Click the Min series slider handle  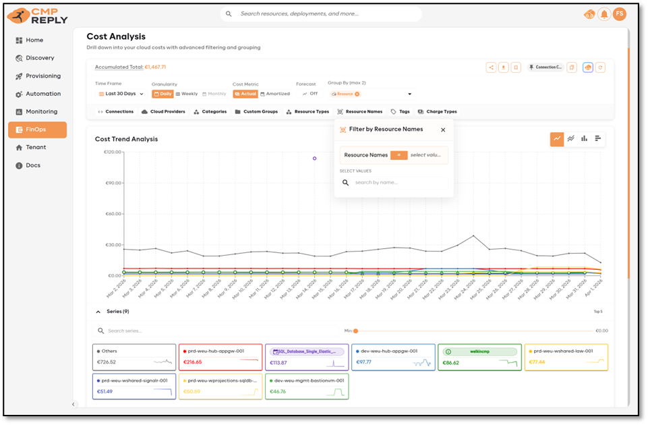[355, 331]
